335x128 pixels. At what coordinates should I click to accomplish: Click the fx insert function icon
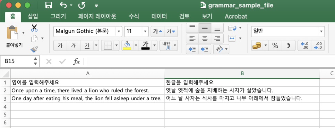(x=77, y=61)
